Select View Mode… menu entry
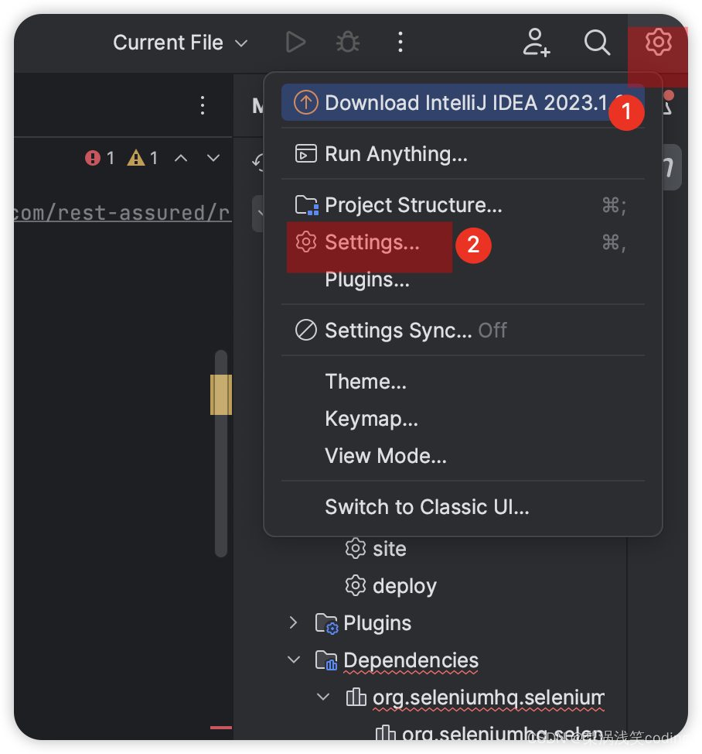 coord(463,456)
